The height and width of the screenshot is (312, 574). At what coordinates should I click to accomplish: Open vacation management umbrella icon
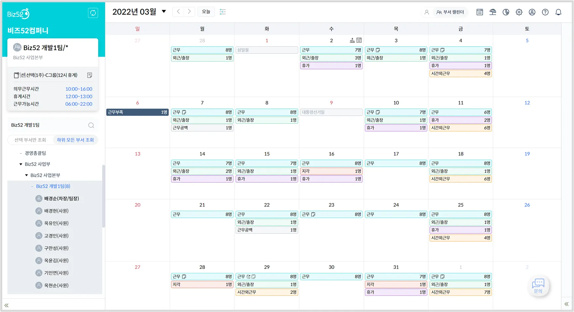[x=493, y=12]
